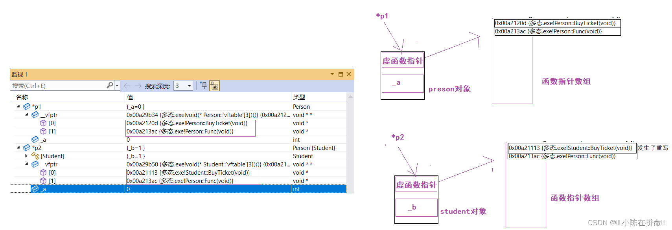This screenshot has height=230, width=672.
Task: Click the scrollbar up arrow in watch list
Action: pos(350,97)
